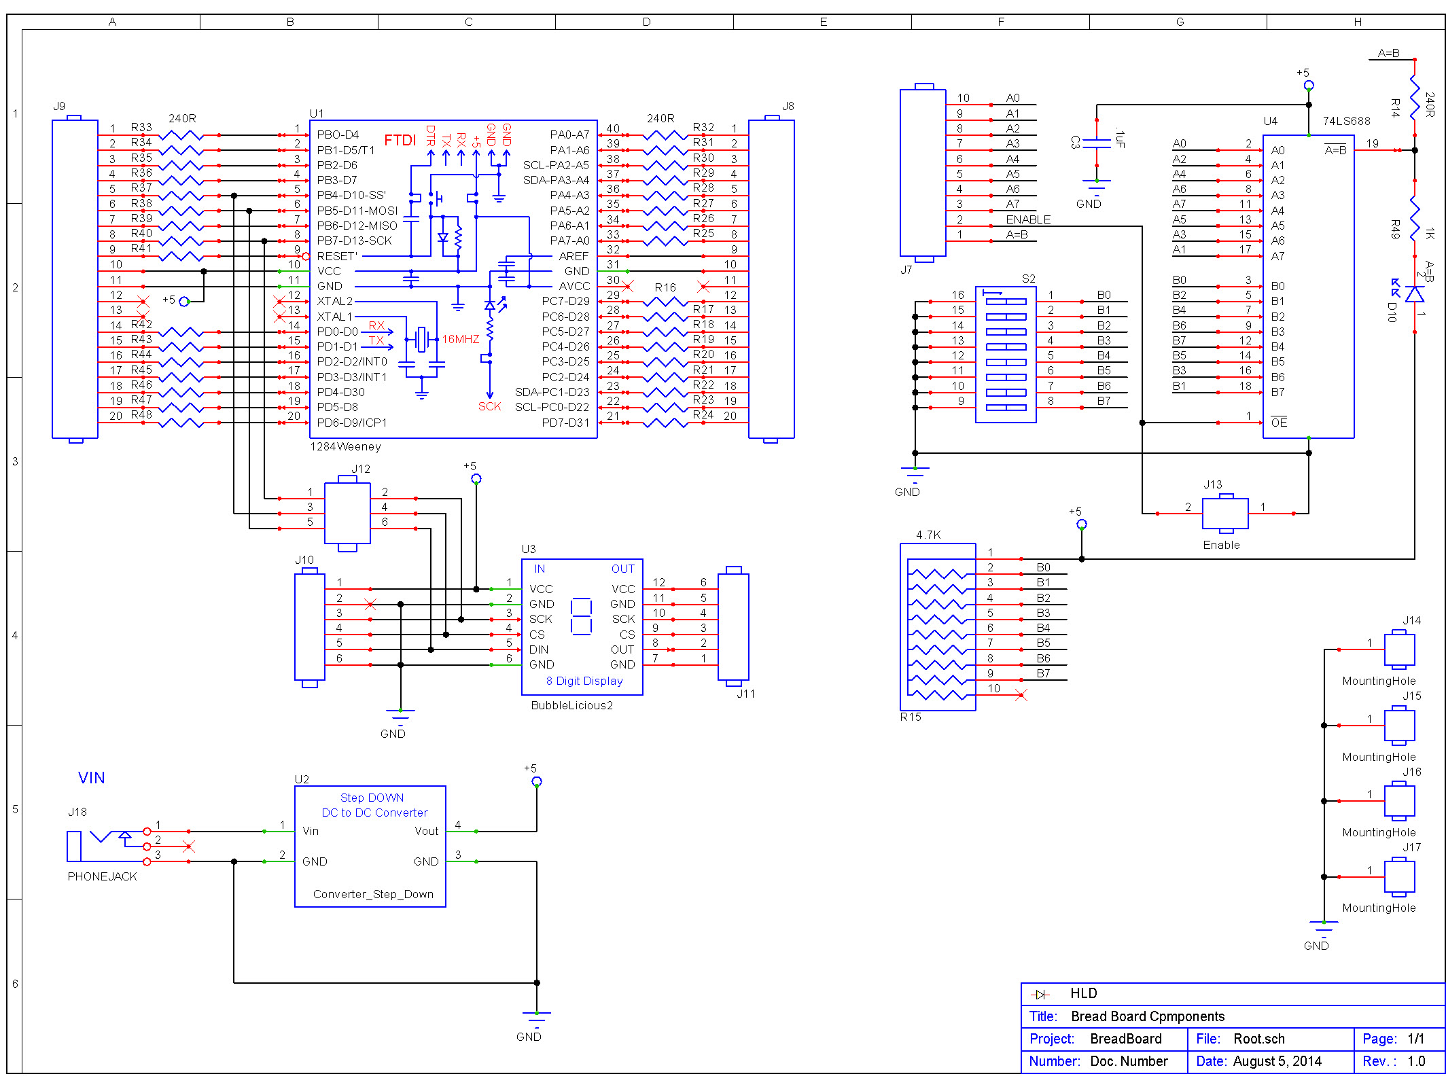Viewport: 1446px width, 1087px height.
Task: Click the 74LS688 part label at U4
Action: (x=1346, y=121)
